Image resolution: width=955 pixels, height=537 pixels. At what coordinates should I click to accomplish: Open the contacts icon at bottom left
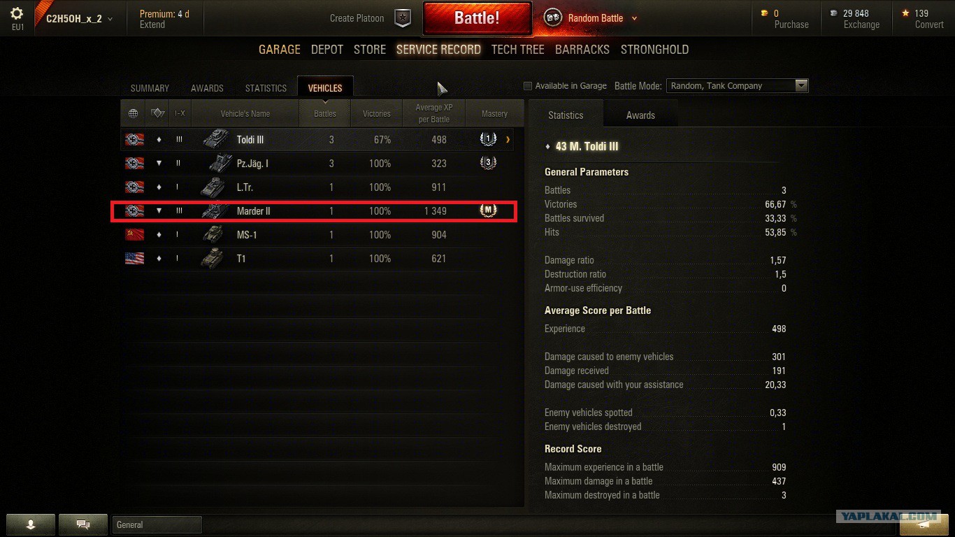click(x=31, y=524)
